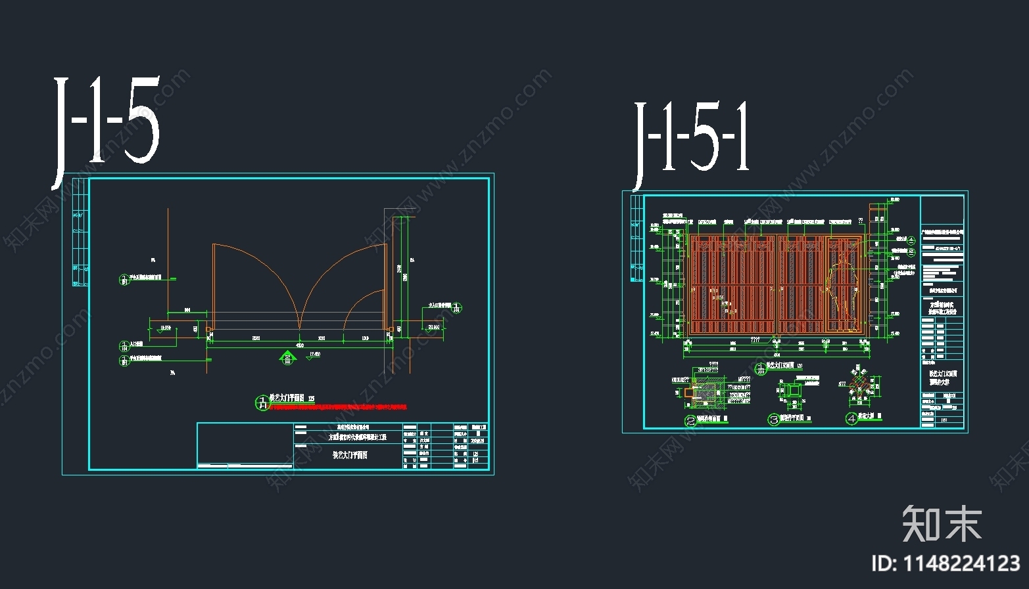
Task: Select the topmost callout bubble left of plan
Action: pyautogui.click(x=124, y=280)
